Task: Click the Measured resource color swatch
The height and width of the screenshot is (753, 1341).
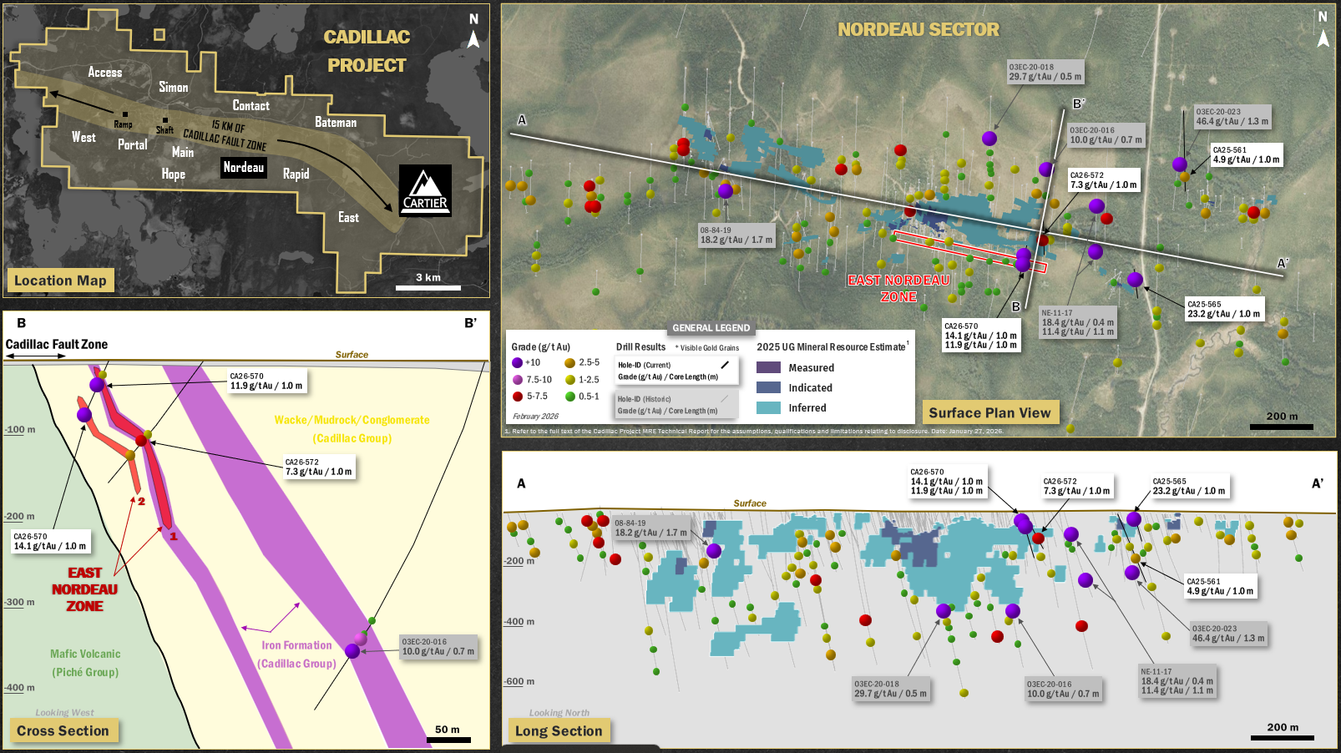Action: [768, 367]
